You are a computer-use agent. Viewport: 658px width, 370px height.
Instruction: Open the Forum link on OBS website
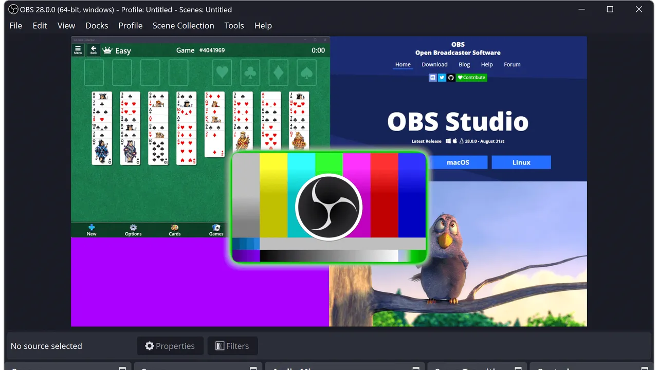coord(512,65)
